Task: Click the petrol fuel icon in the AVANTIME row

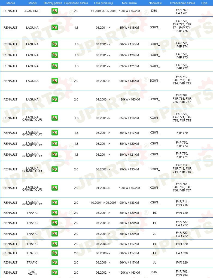Action: 55,11
